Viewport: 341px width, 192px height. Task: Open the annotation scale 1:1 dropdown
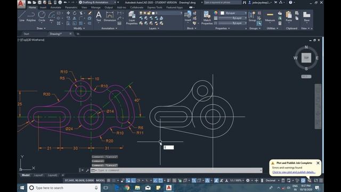tap(237, 180)
